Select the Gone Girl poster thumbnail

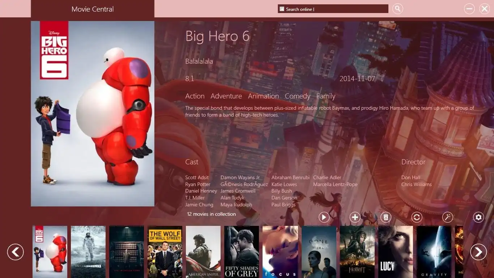tap(319, 252)
